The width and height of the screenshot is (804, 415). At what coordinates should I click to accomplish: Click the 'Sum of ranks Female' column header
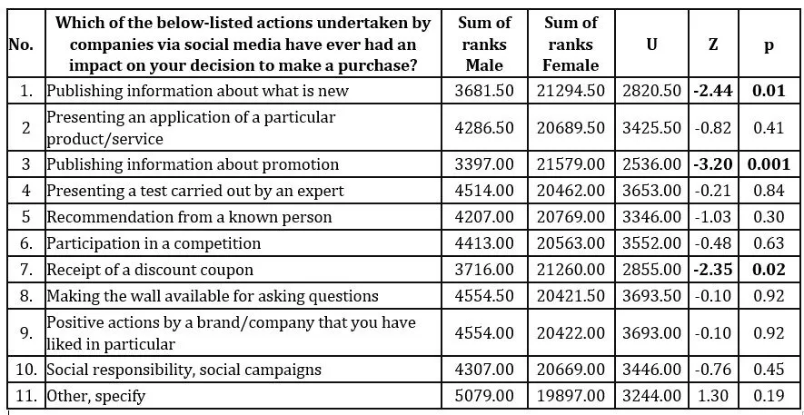[x=570, y=44]
